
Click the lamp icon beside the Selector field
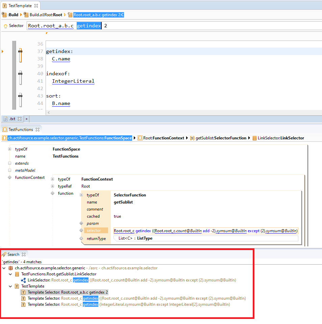click(x=5, y=26)
